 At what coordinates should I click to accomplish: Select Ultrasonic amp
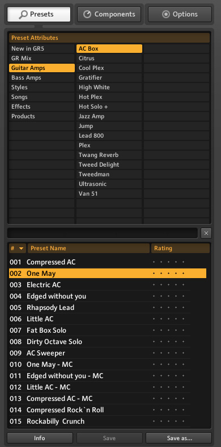pyautogui.click(x=109, y=184)
